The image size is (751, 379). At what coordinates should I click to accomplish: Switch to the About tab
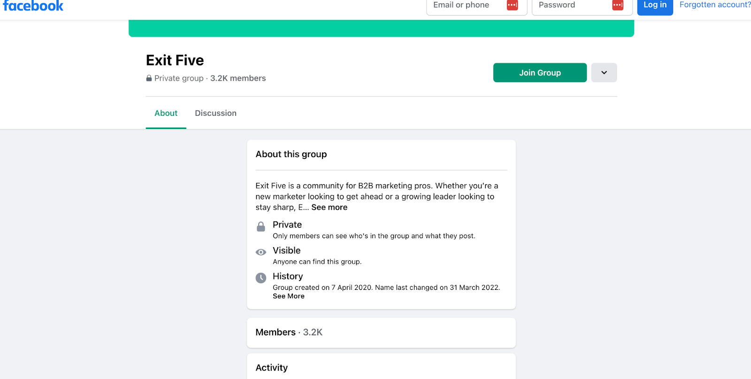[166, 113]
